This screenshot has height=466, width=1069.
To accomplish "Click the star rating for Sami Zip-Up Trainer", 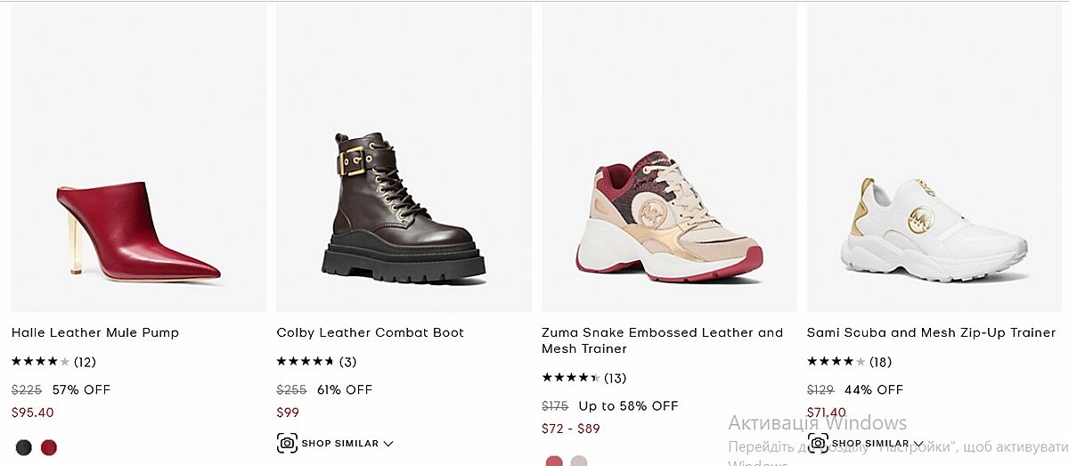I will pyautogui.click(x=836, y=362).
